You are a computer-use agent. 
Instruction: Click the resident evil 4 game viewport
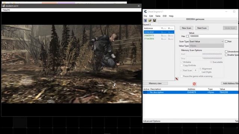71,64
